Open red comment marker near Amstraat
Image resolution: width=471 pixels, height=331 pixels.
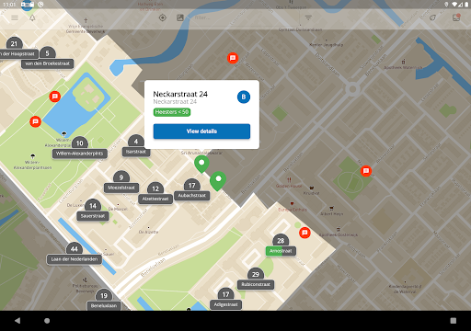pos(233,58)
